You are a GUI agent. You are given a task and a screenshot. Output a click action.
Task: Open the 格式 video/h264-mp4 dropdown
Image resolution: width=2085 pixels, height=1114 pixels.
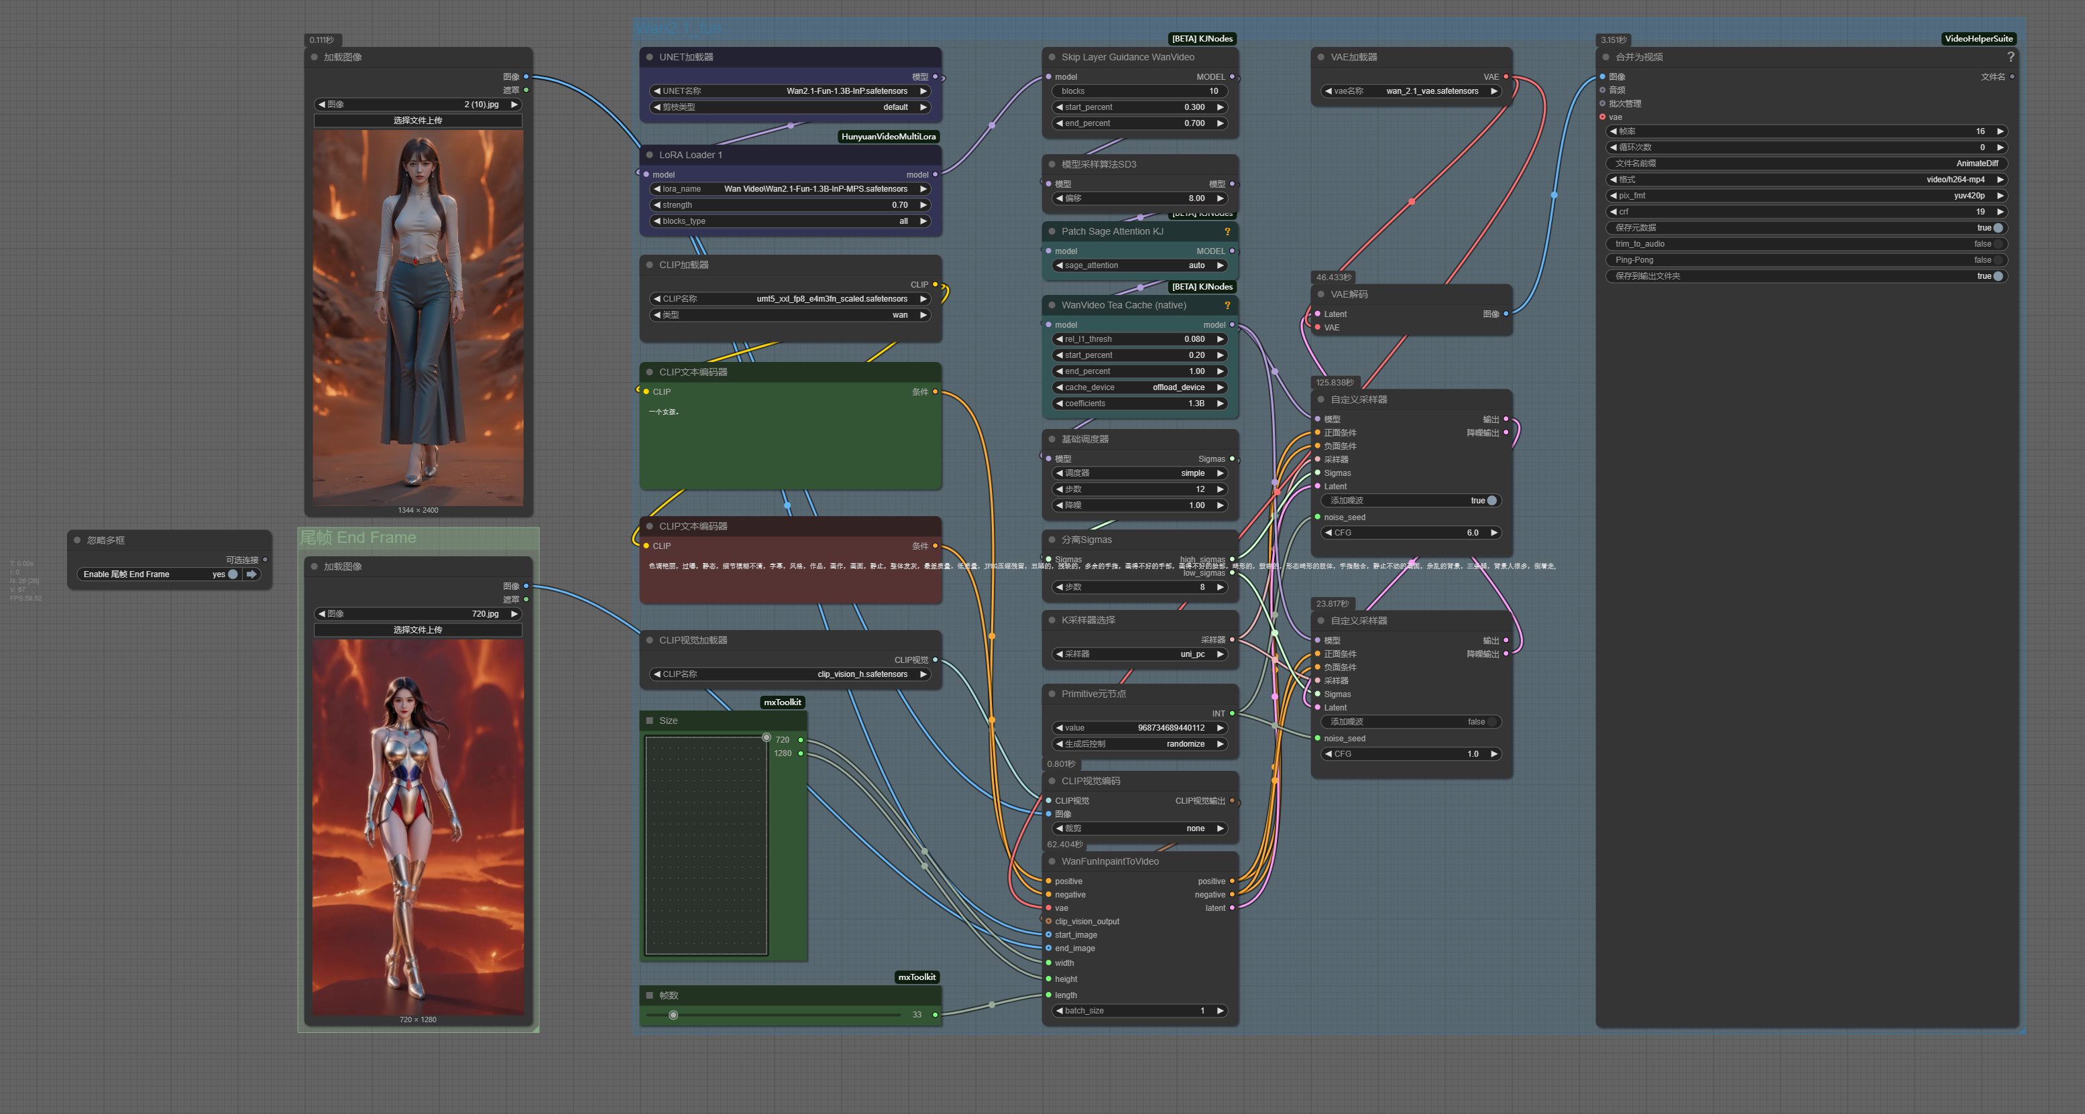(1807, 180)
